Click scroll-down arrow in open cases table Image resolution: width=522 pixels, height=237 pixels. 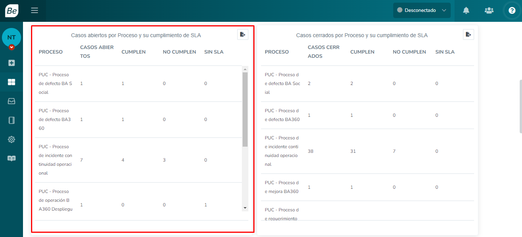click(x=245, y=208)
